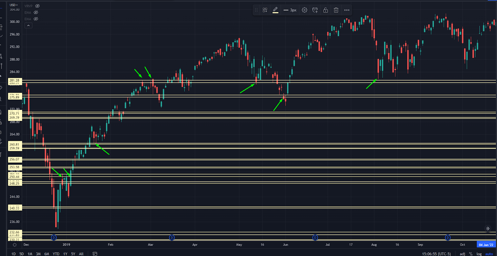Image resolution: width=497 pixels, height=256 pixels.
Task: Select the 253.58 price label
Action: coord(14,167)
